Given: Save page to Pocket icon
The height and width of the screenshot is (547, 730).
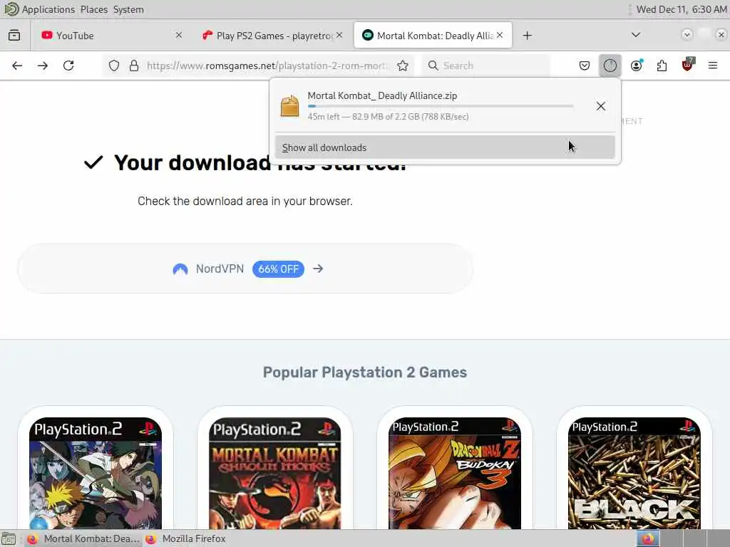Looking at the screenshot, I should coord(585,66).
